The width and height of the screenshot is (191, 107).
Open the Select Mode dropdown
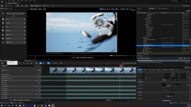[10, 6]
